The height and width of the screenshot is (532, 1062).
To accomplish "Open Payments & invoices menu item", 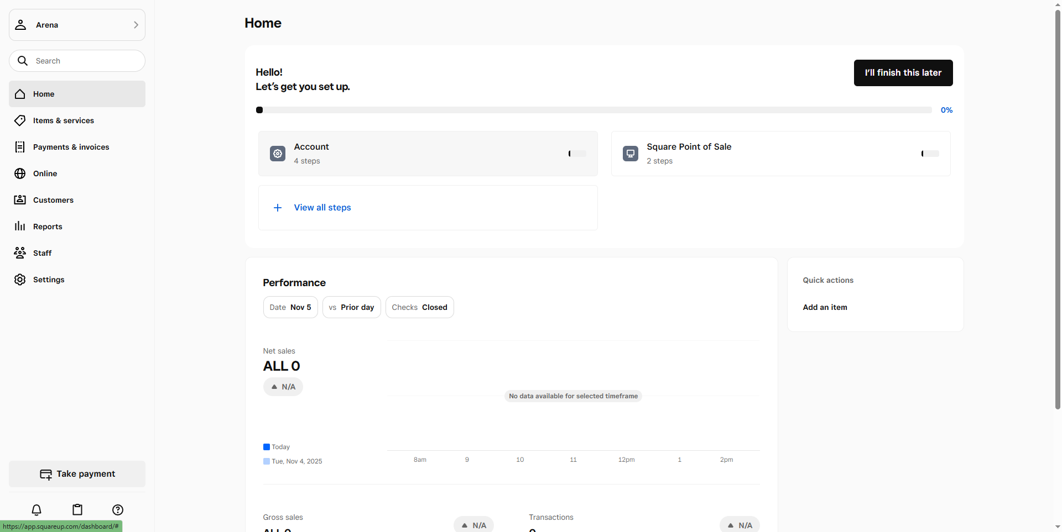I will coord(71,147).
